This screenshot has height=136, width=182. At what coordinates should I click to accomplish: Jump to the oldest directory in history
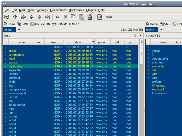(23, 17)
